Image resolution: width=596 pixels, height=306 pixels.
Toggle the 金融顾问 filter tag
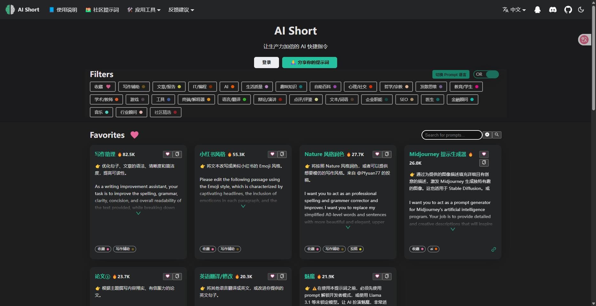462,99
